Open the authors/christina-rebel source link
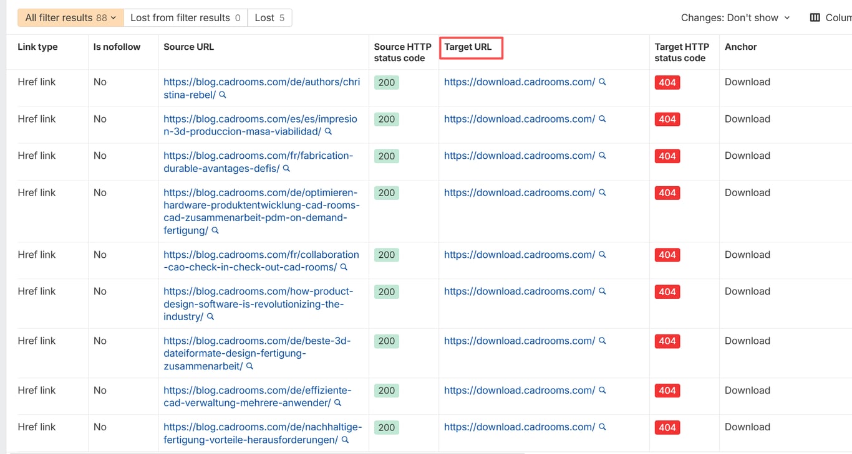This screenshot has height=454, width=852. (261, 88)
